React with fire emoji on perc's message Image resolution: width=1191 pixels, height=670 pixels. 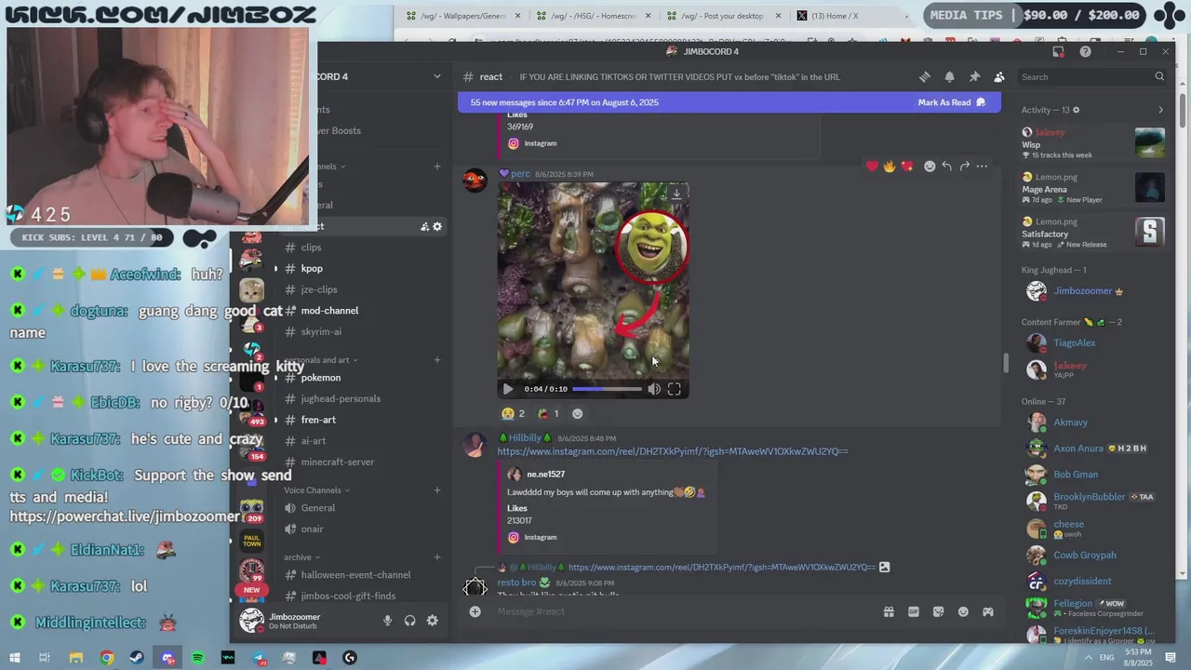click(x=890, y=167)
